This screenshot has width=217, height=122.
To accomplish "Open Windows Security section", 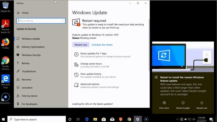I will (28, 55).
